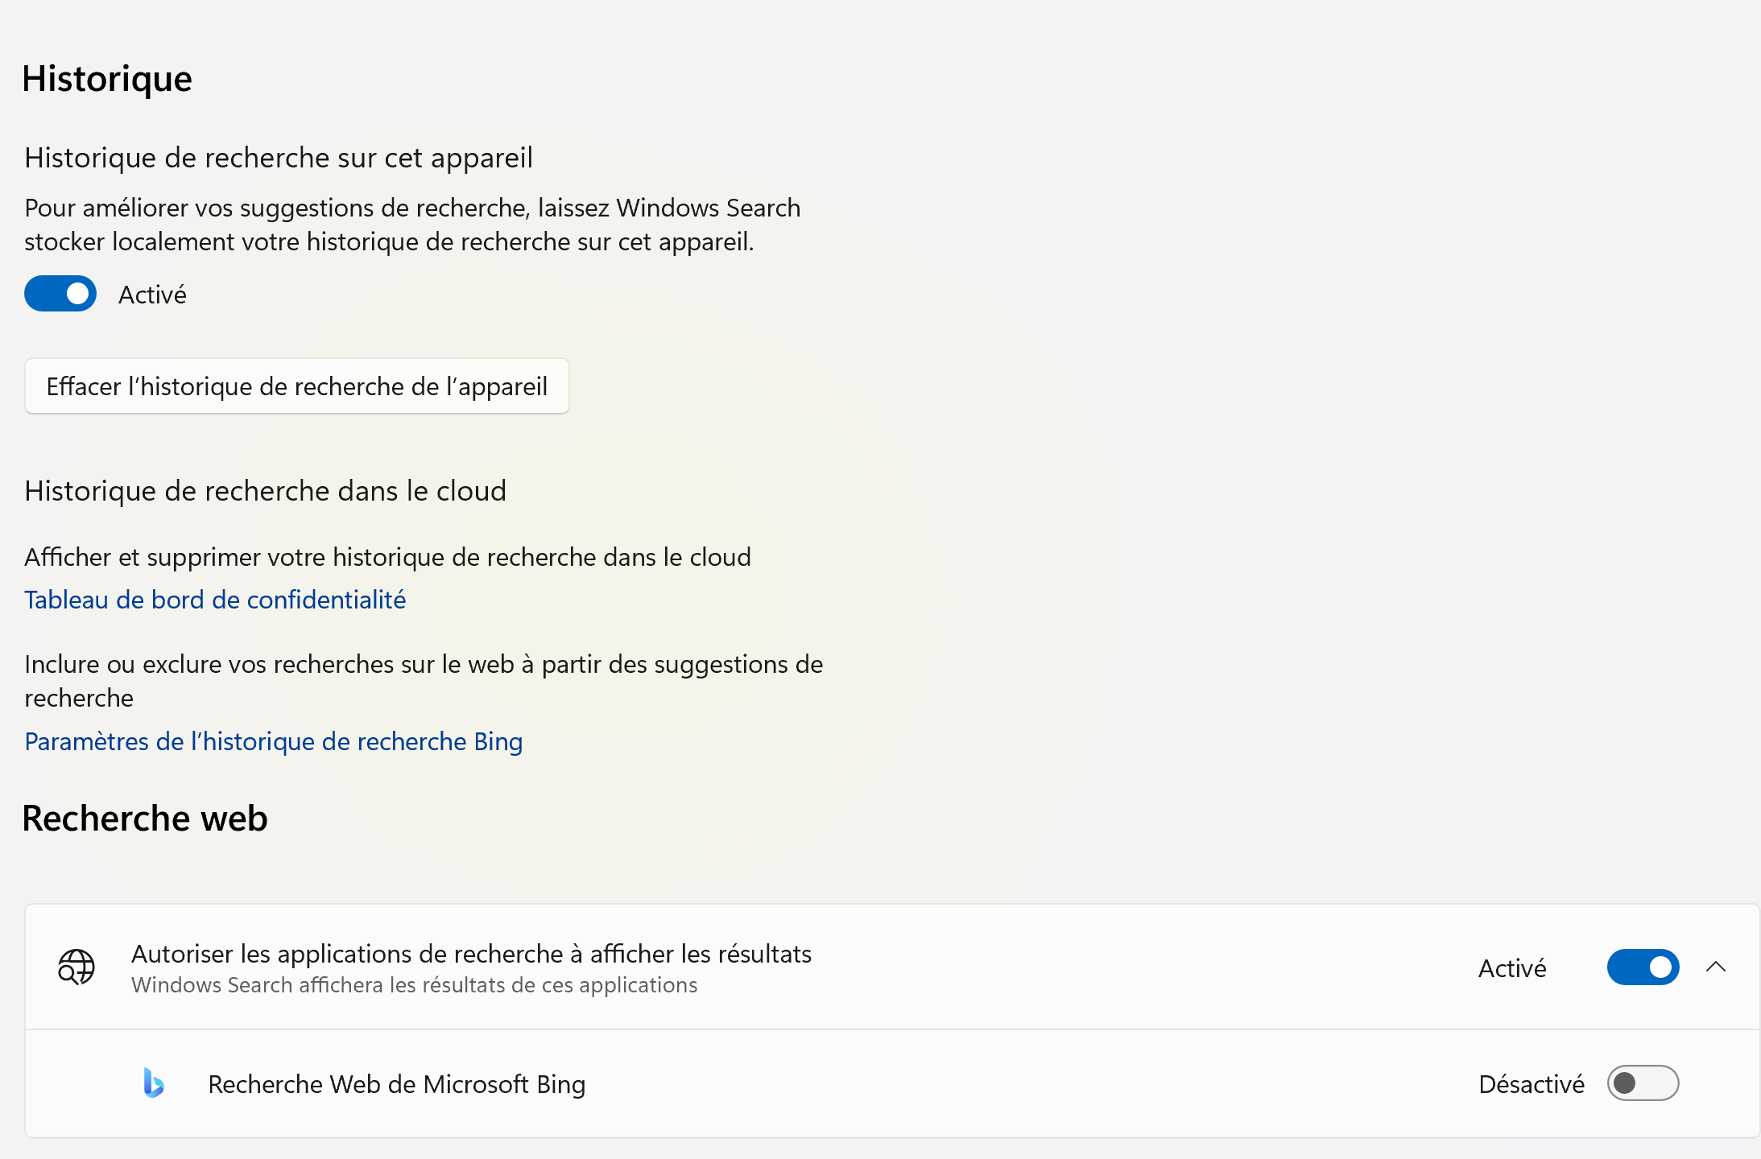Click "Windows Search affichera les résultats" description
Viewport: 1761px width, 1159px height.
[413, 984]
